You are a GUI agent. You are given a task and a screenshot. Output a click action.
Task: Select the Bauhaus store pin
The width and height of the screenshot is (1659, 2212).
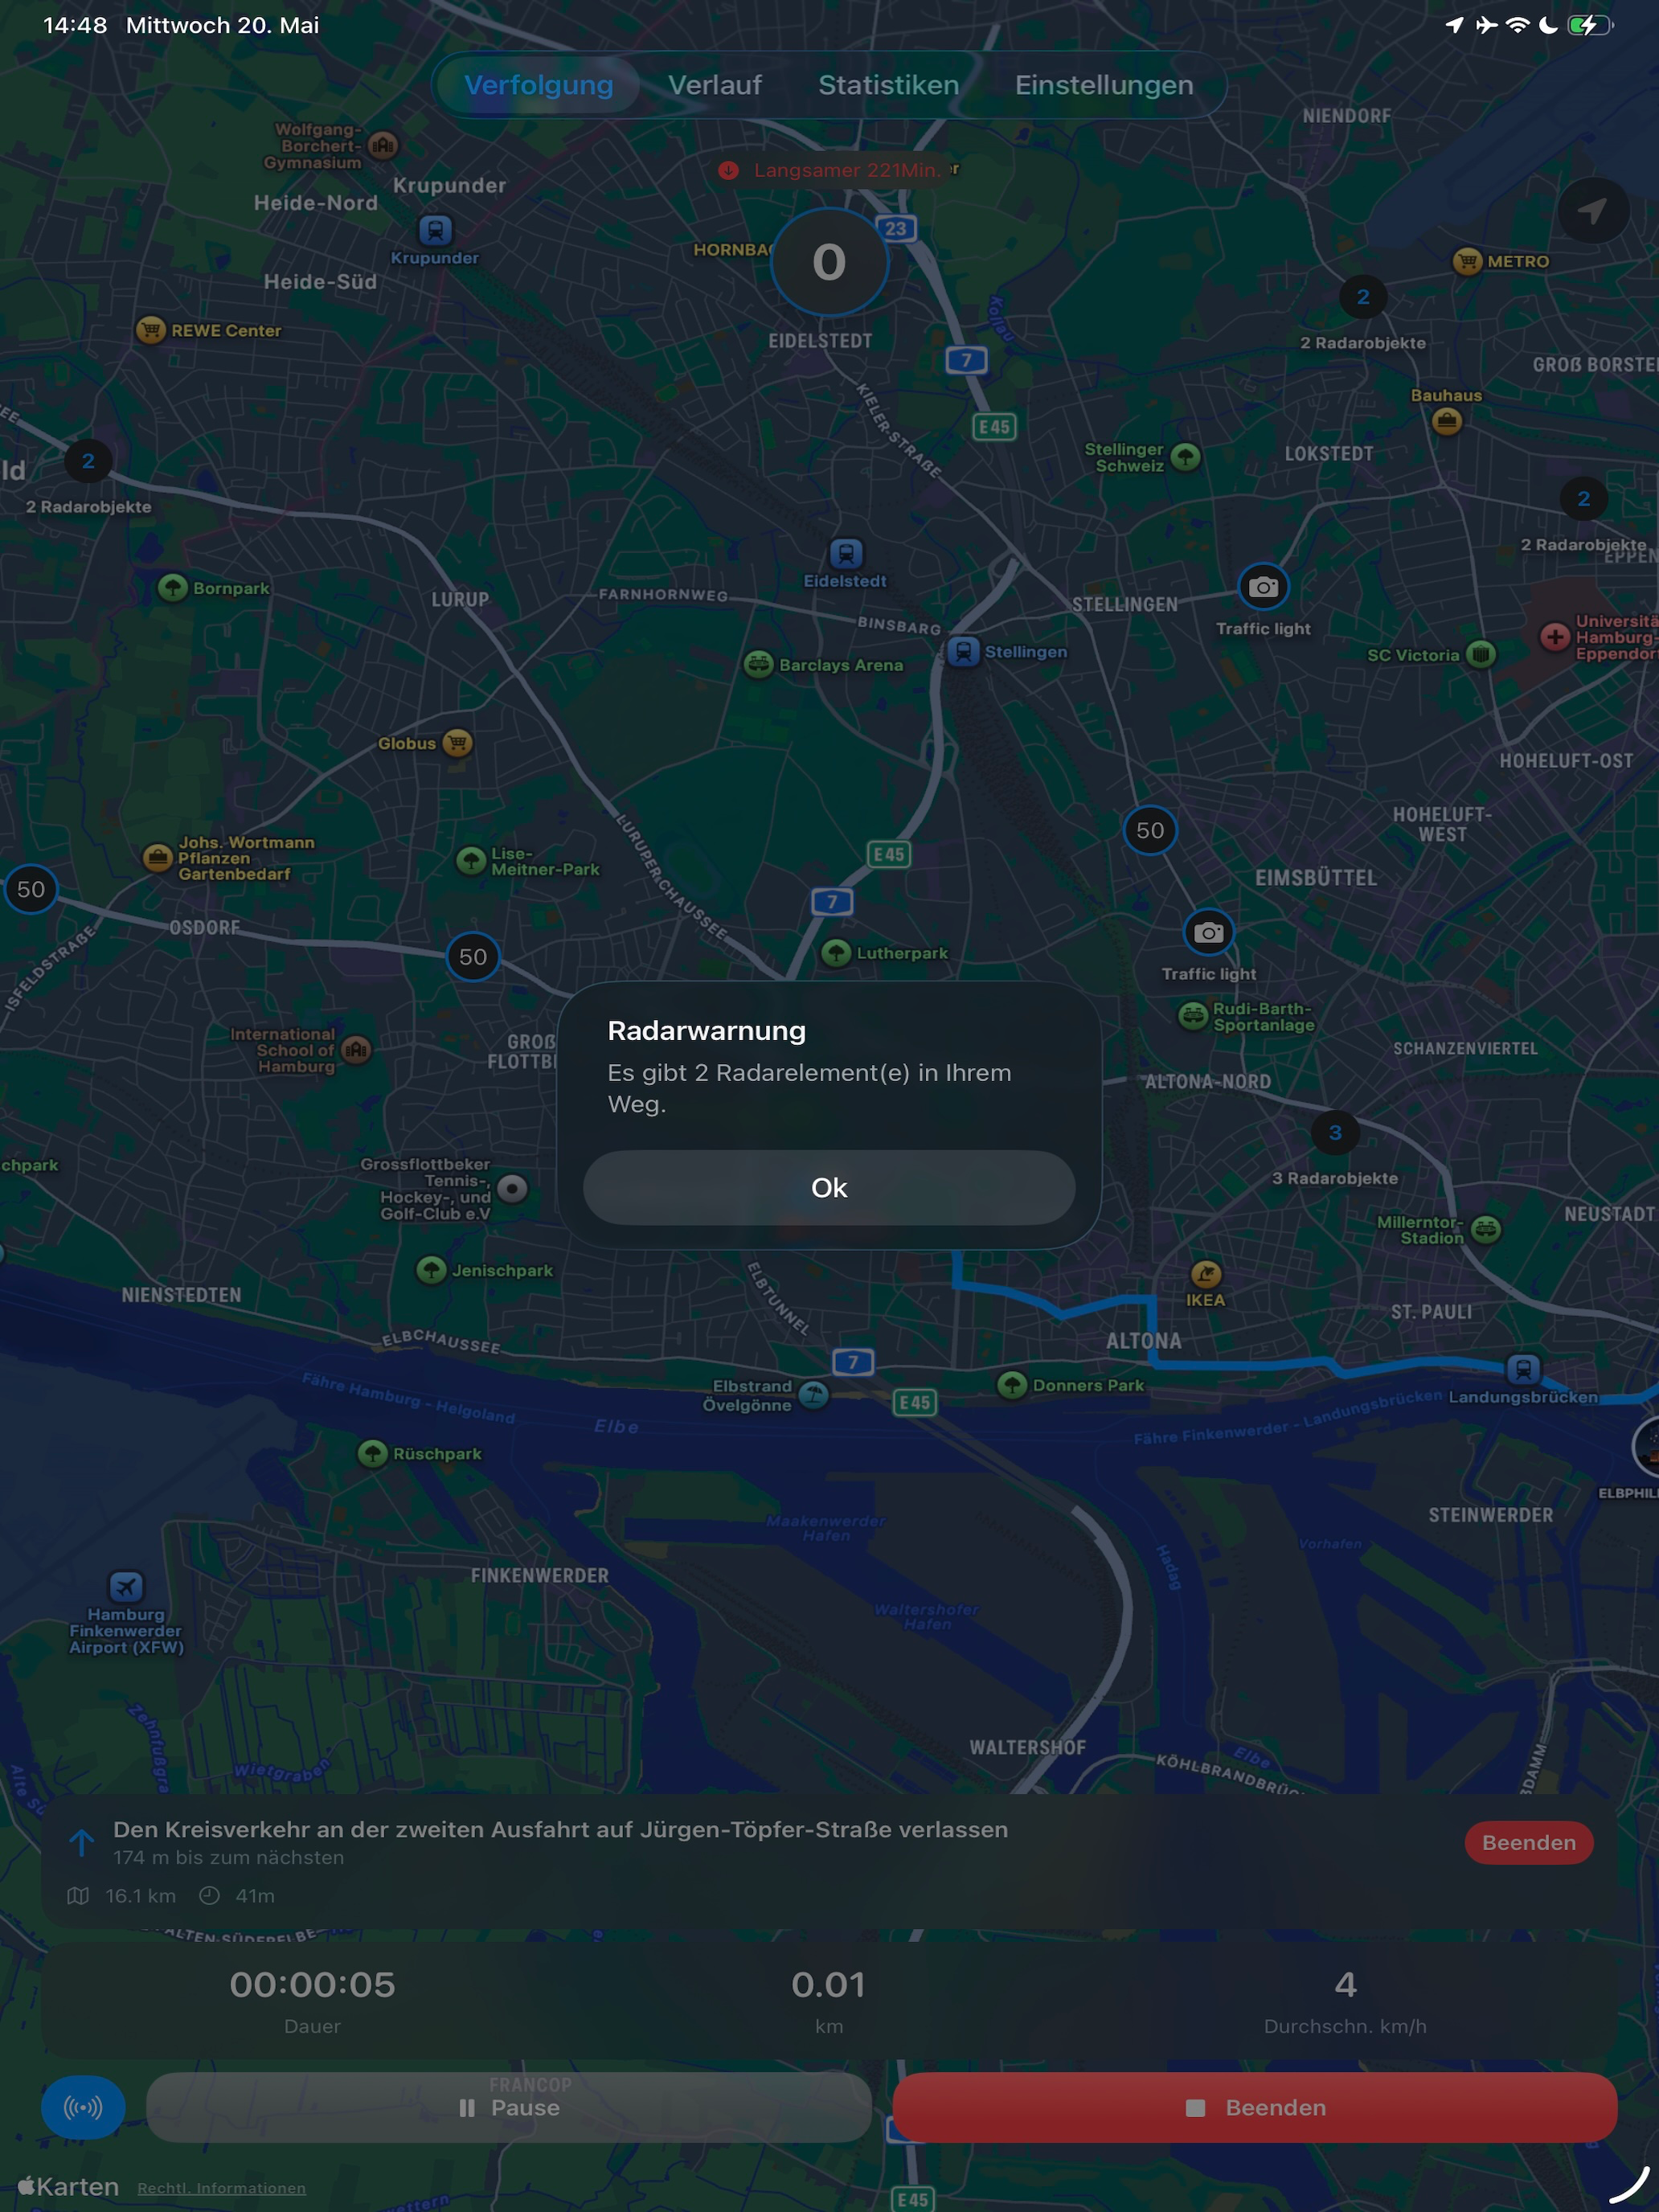(x=1446, y=421)
